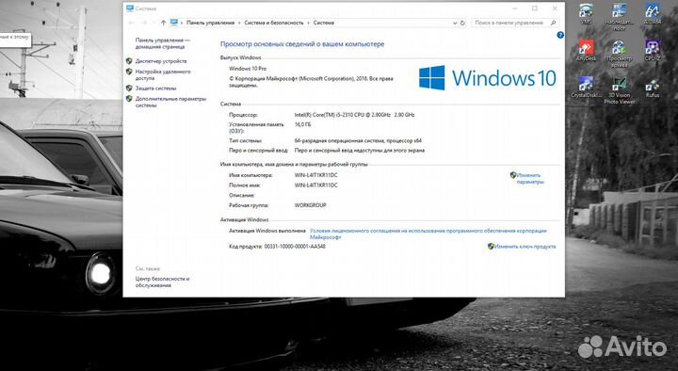Click the WIN-L4IT1KR11DC value beside Имя компьютера

click(315, 175)
